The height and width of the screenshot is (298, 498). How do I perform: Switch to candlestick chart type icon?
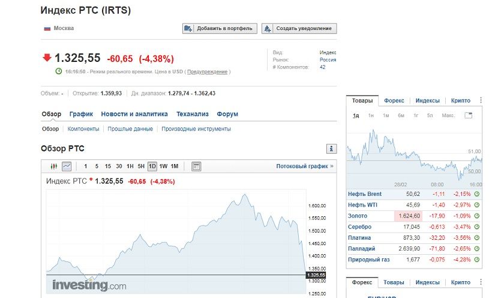[x=54, y=166]
